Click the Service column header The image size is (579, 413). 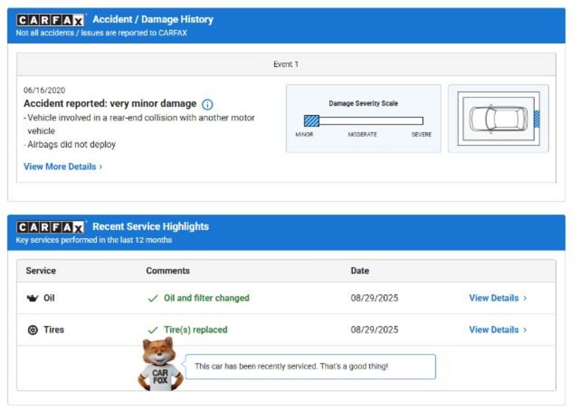[x=41, y=271]
